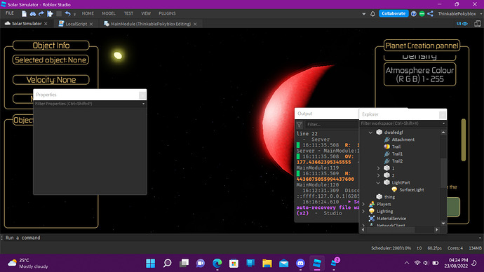The width and height of the screenshot is (484, 272).
Task: Open Discord from taskbar
Action: tap(300, 263)
